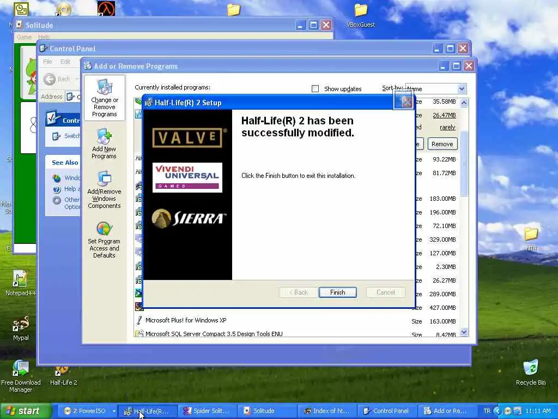558x419 pixels.
Task: Open Free Download Manager desktop icon
Action: coord(21,376)
